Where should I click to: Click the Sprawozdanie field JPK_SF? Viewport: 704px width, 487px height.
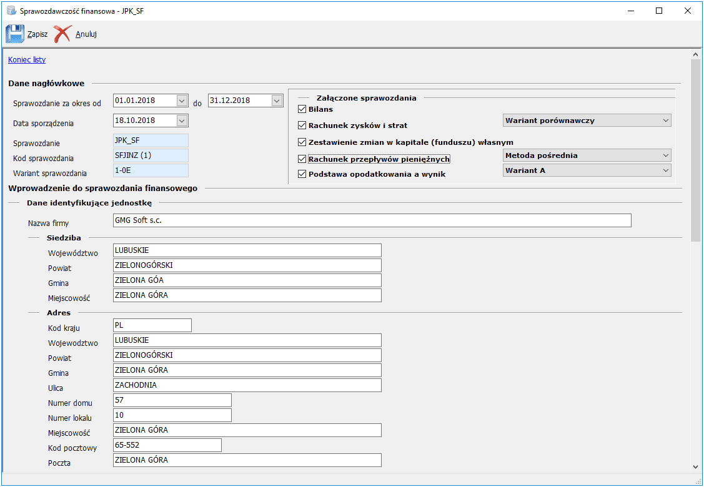point(151,140)
